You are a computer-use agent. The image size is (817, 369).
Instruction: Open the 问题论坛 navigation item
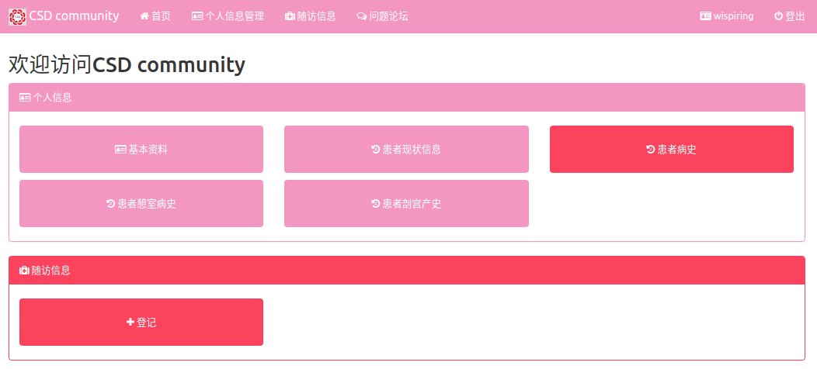388,16
